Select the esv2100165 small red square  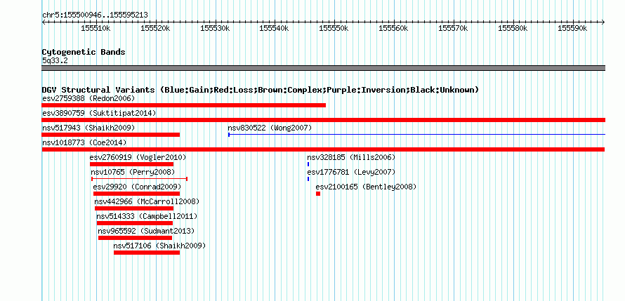318,194
